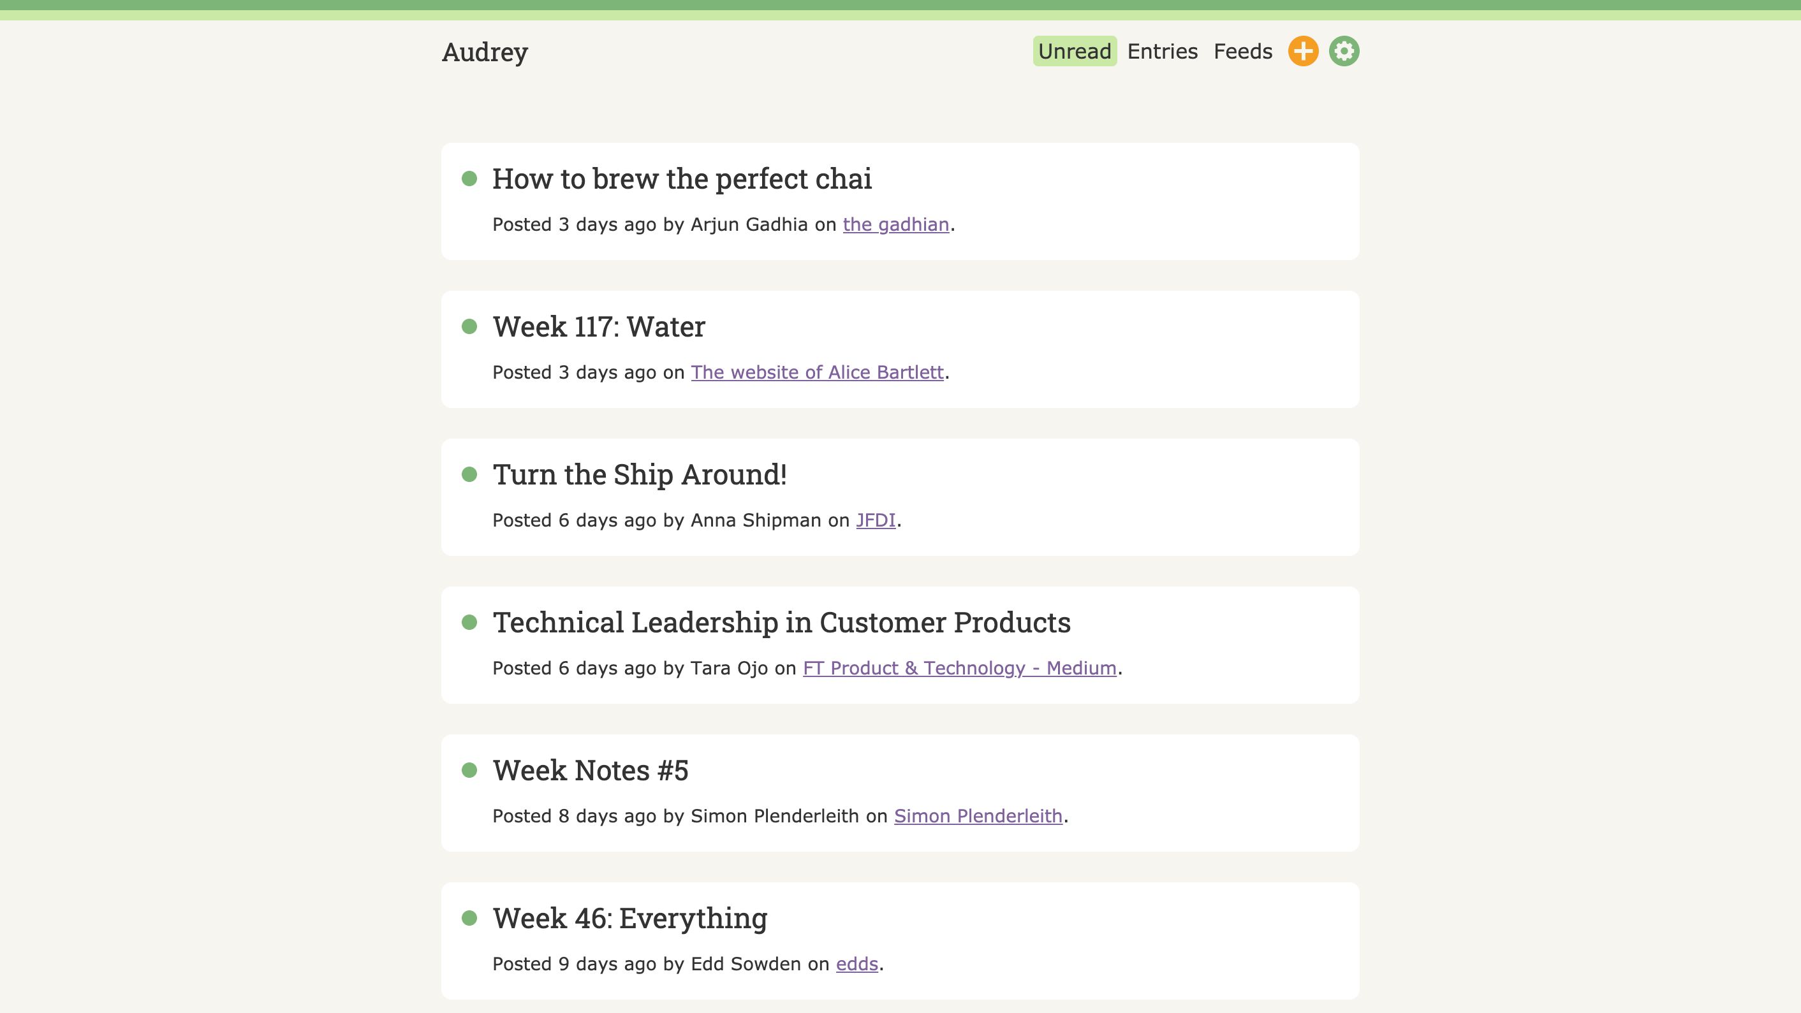Click the Audrey app title text
This screenshot has height=1013, width=1801.
485,50
